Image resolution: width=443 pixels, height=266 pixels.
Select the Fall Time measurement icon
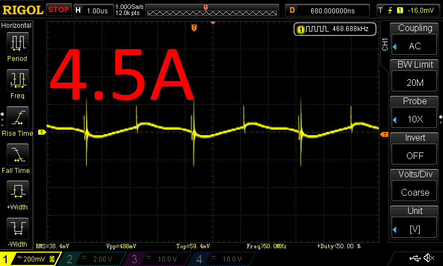[18, 155]
